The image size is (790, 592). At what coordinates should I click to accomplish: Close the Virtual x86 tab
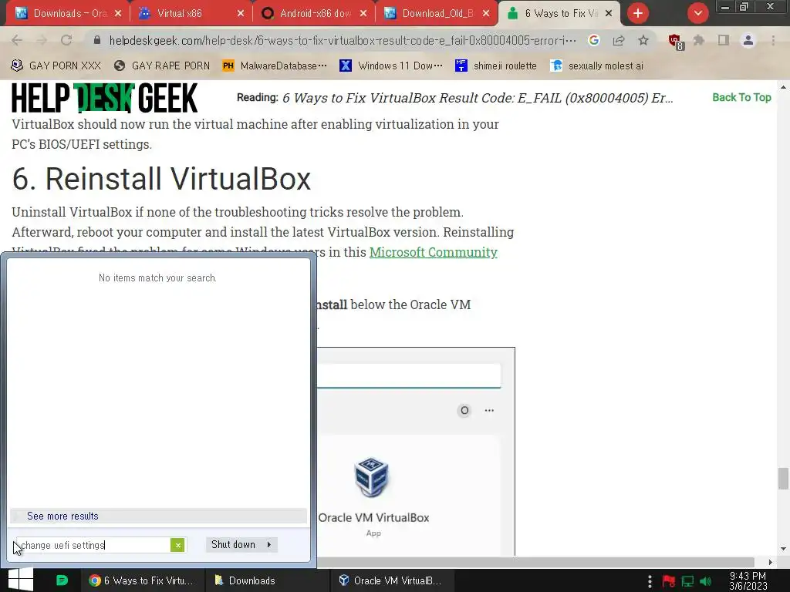pyautogui.click(x=241, y=14)
